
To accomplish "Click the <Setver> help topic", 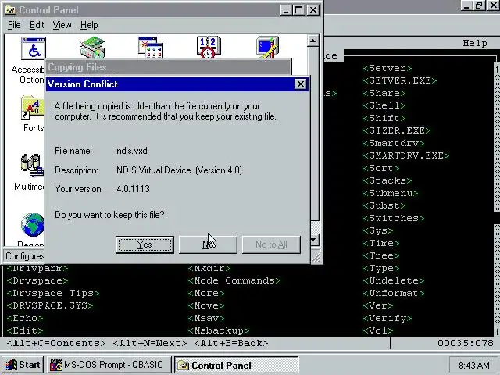I will [387, 68].
